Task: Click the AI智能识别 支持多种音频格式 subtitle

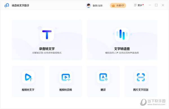Action: tap(47, 53)
